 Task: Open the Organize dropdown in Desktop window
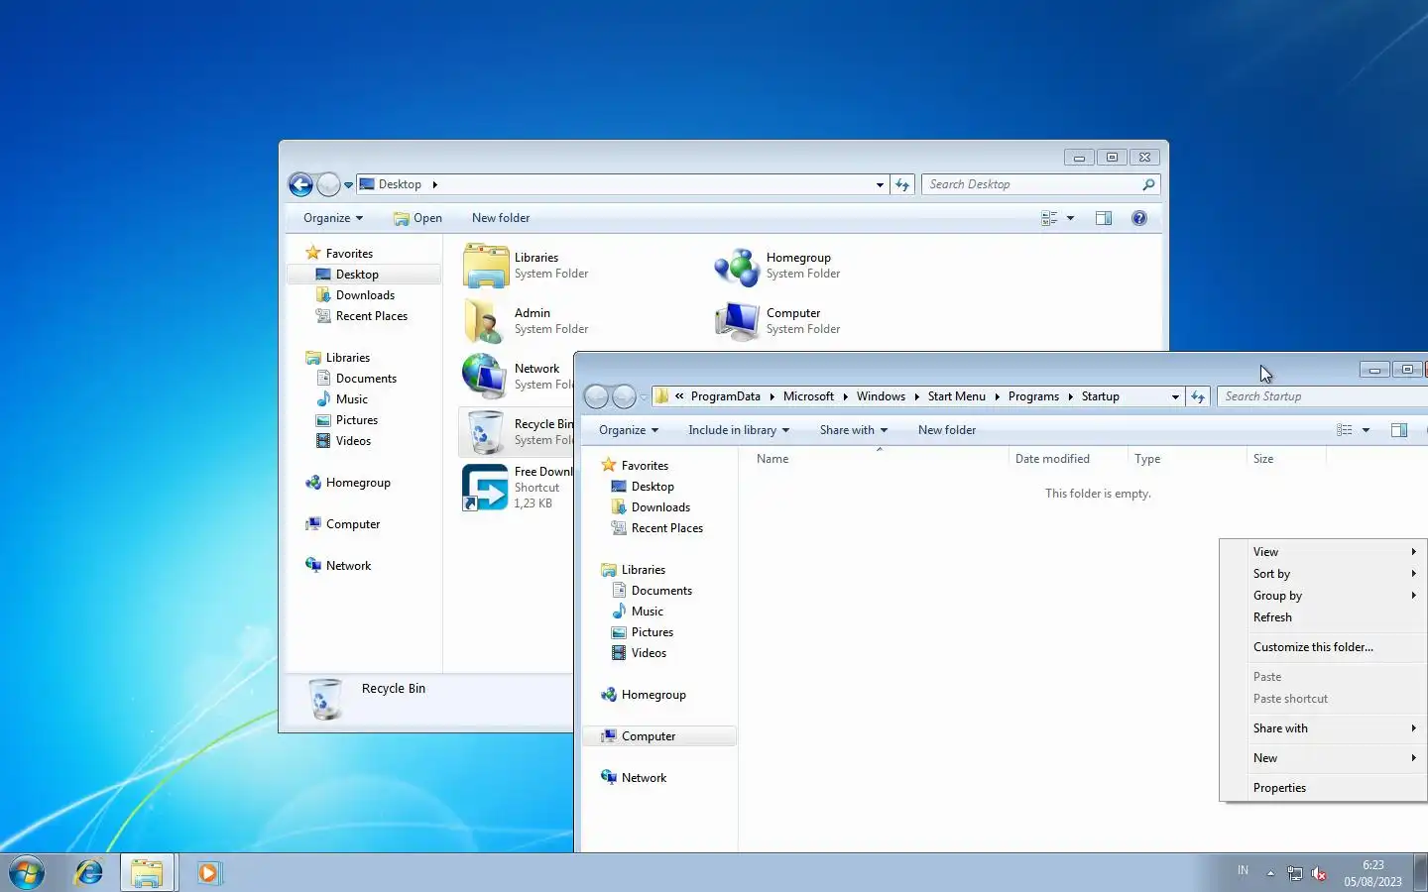(333, 218)
